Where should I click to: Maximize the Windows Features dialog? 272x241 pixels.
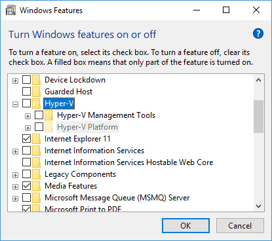pyautogui.click(x=226, y=10)
